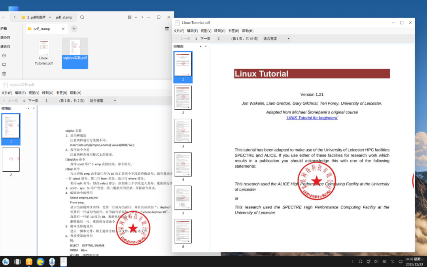Open 帮助(H) menu in sqlplus实验.pdf viewer

pyautogui.click(x=76, y=93)
